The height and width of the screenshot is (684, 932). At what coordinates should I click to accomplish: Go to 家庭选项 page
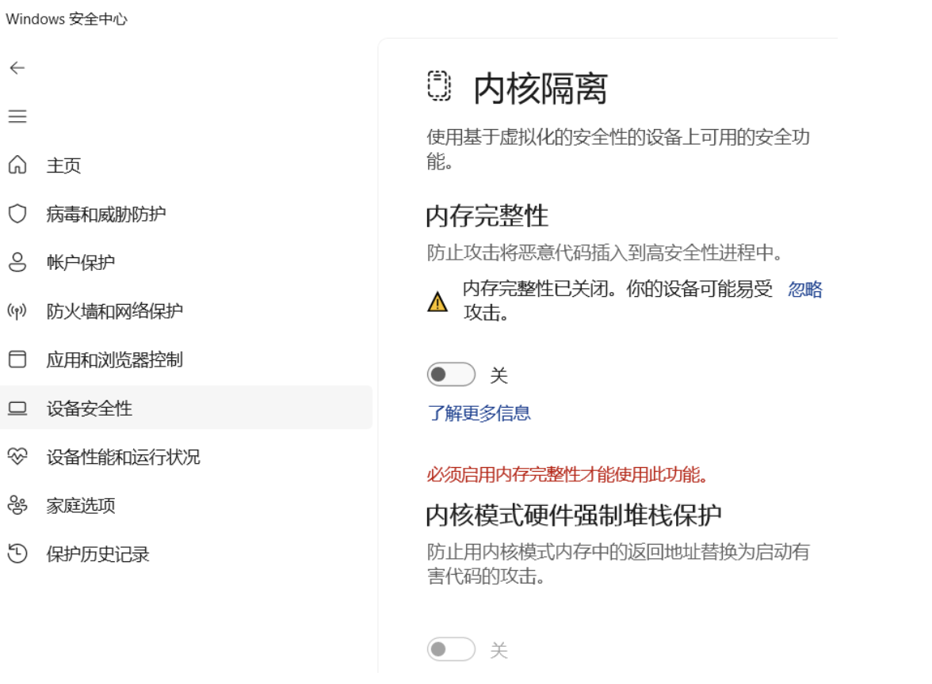186,506
